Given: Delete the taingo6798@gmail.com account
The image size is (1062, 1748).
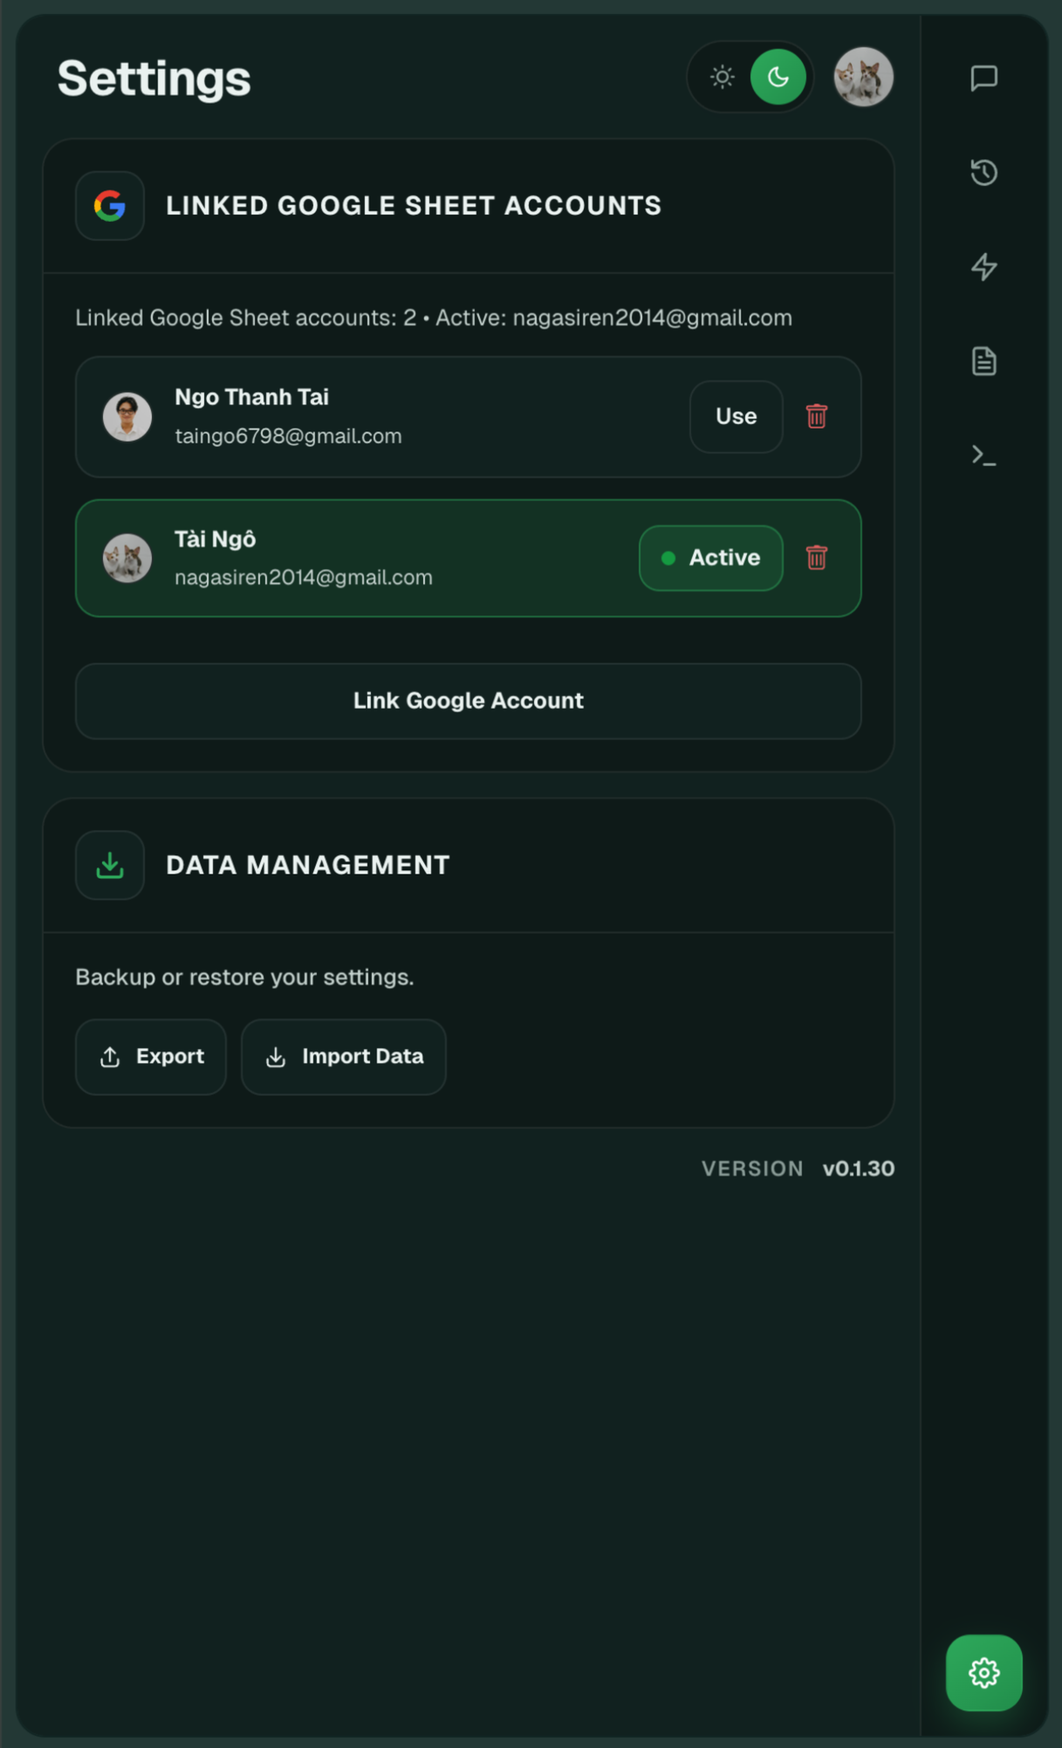Looking at the screenshot, I should [x=816, y=416].
